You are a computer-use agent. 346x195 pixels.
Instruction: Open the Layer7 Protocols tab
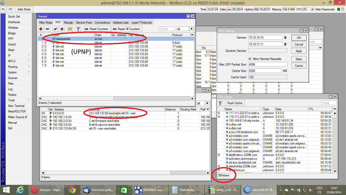point(142,23)
